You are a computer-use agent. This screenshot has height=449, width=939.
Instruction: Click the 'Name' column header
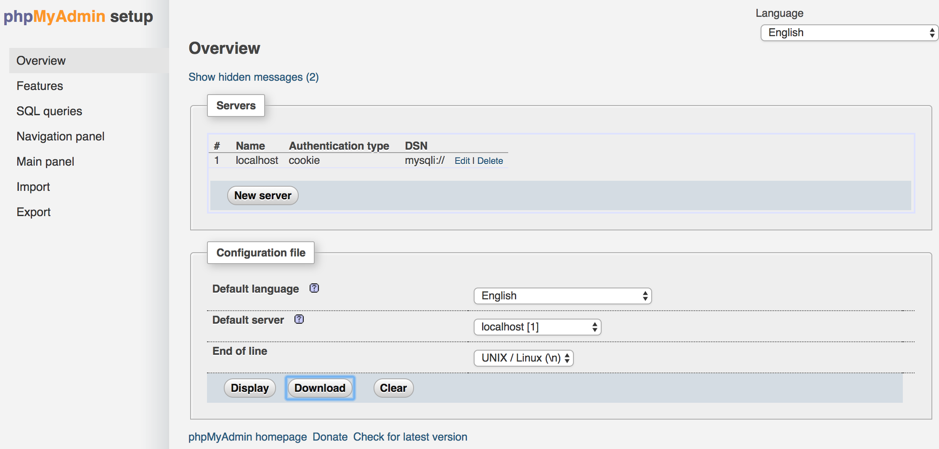point(250,146)
